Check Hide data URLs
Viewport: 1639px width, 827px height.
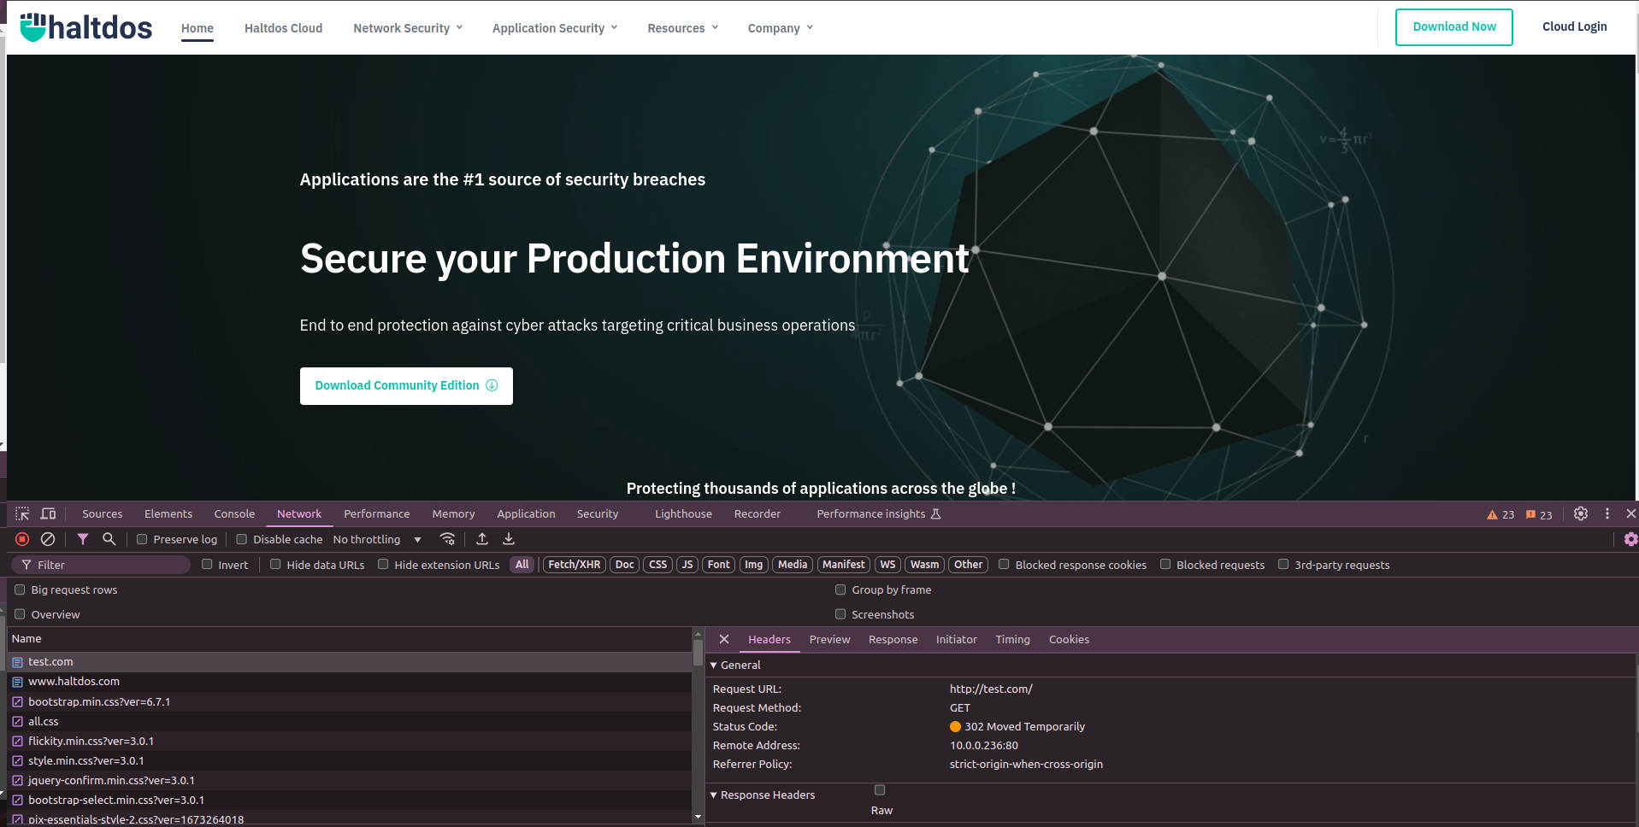point(275,564)
